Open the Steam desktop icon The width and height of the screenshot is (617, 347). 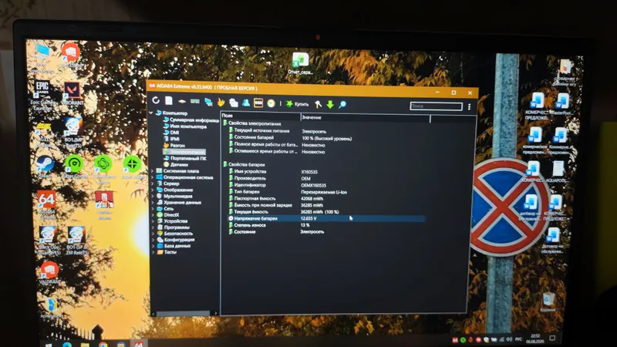click(x=45, y=167)
